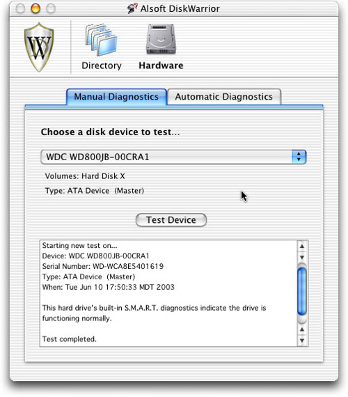This screenshot has height=397, width=348.
Task: Switch to Automatic Diagnostics tab
Action: click(224, 97)
